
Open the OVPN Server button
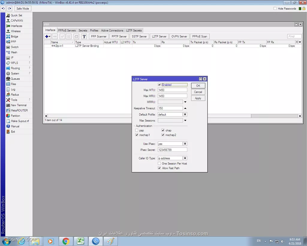tap(179, 36)
